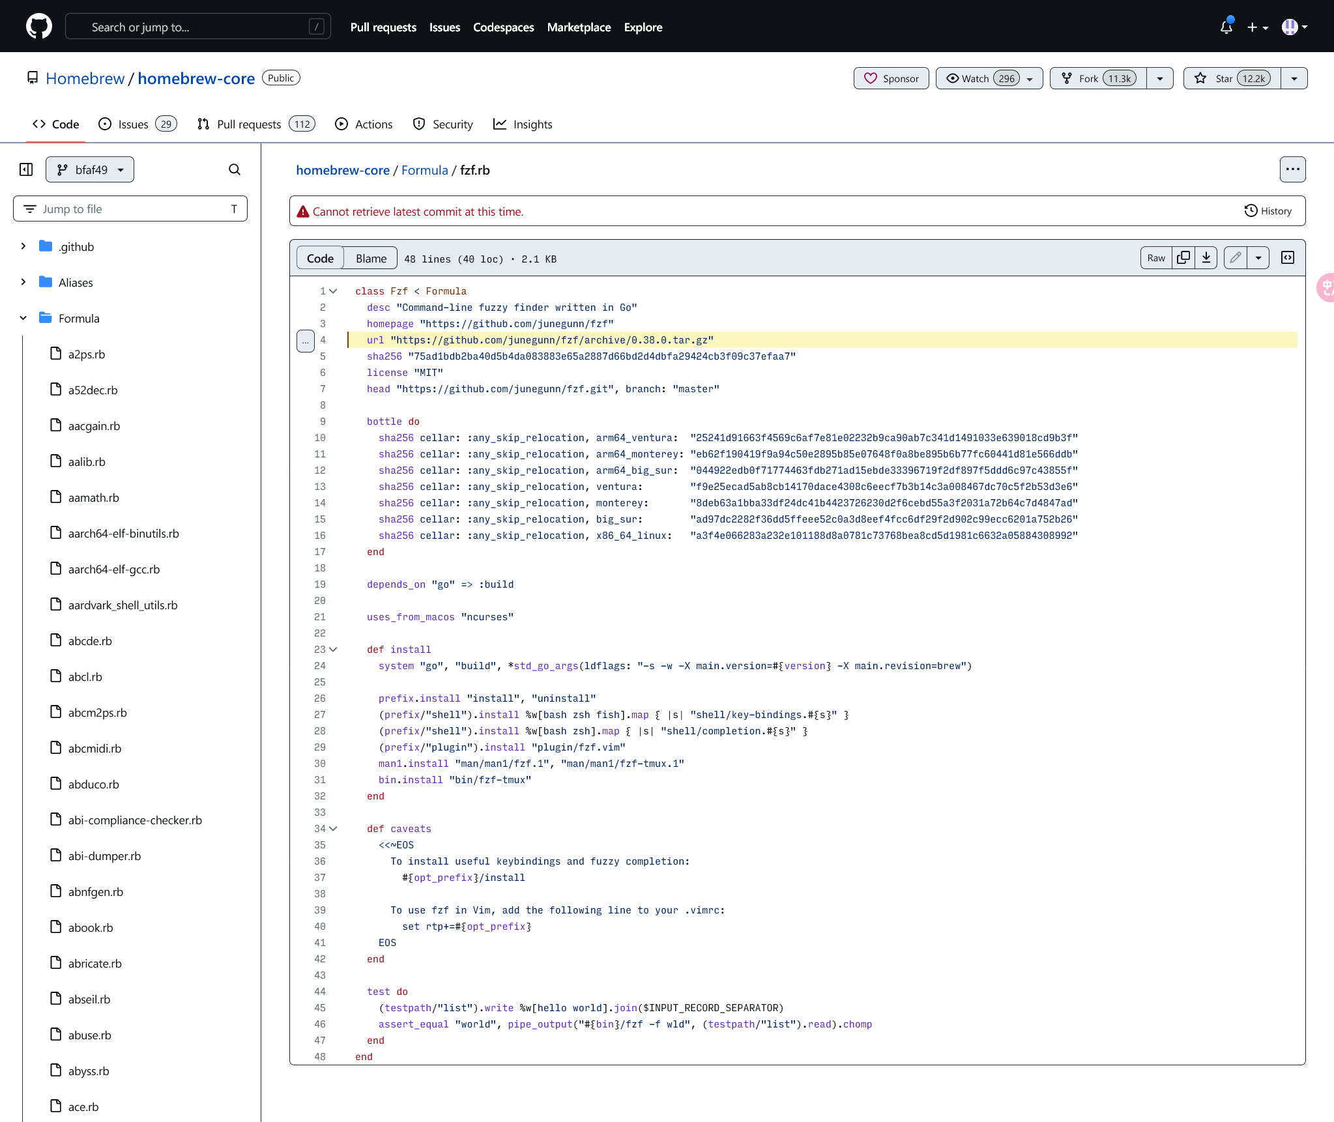Click the Sponsor heart button
This screenshot has height=1122, width=1334.
[891, 78]
